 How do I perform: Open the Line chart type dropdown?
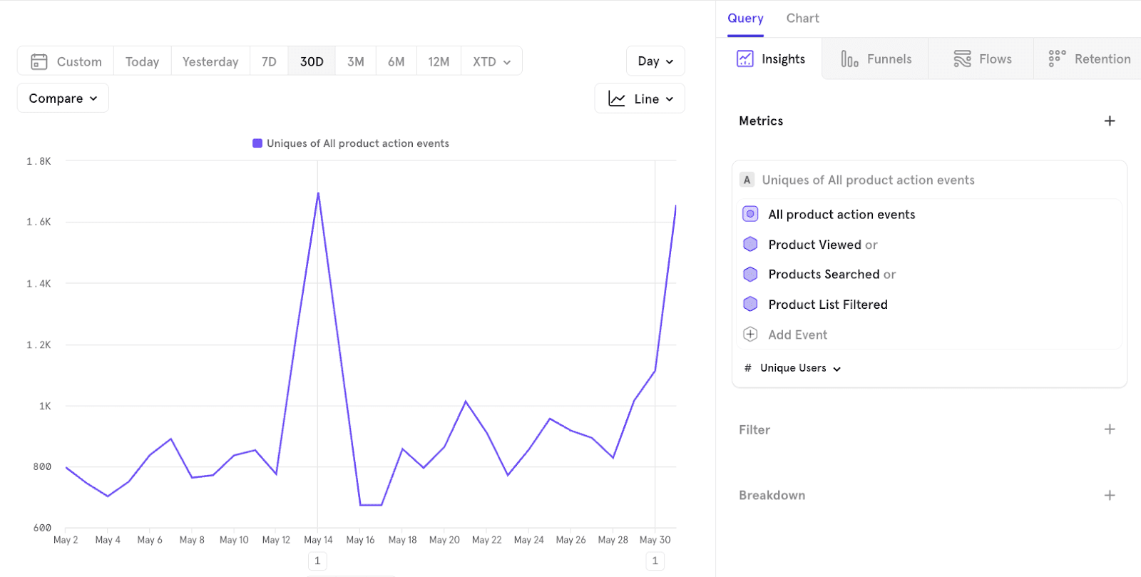pyautogui.click(x=640, y=99)
